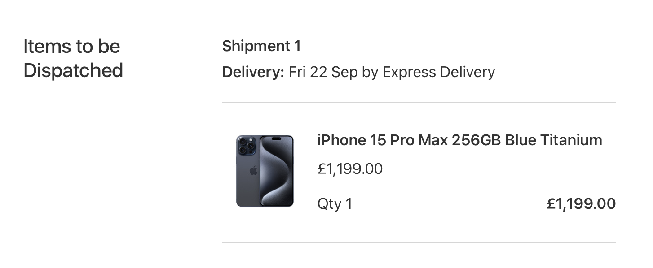Open the iPhone 15 Pro Max product thumbnail

[265, 171]
